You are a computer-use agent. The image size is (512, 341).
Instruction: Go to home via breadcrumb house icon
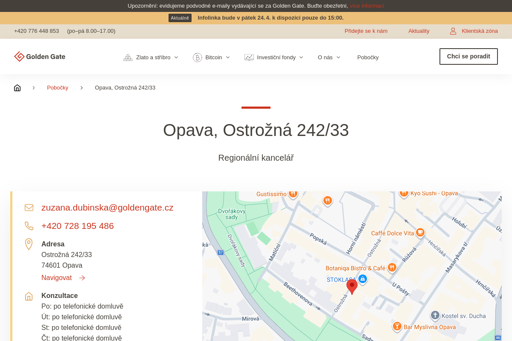pos(17,88)
